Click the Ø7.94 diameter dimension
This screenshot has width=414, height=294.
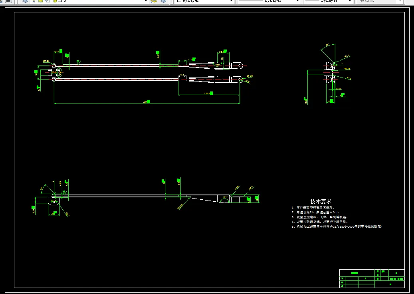(46, 61)
